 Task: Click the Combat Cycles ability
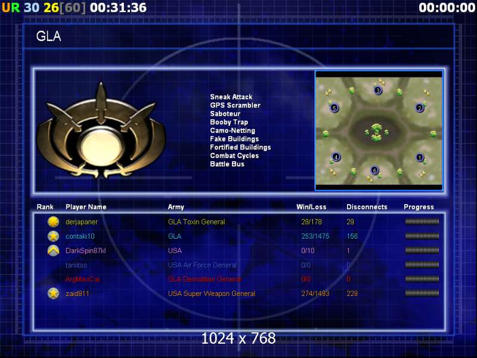(x=234, y=156)
